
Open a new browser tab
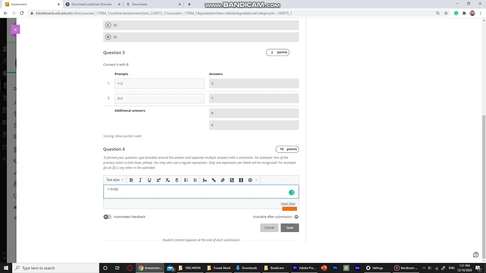click(189, 4)
